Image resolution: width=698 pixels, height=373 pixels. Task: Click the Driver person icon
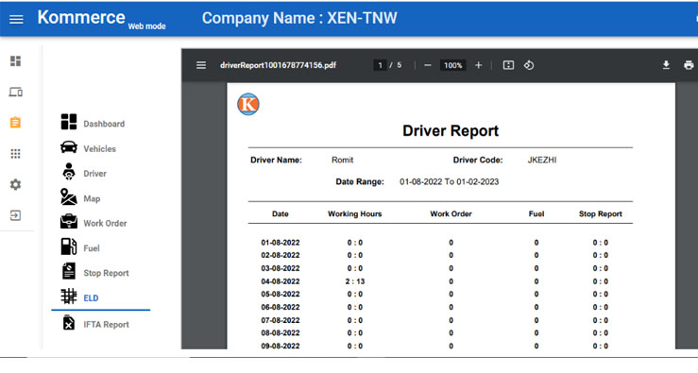(x=69, y=171)
